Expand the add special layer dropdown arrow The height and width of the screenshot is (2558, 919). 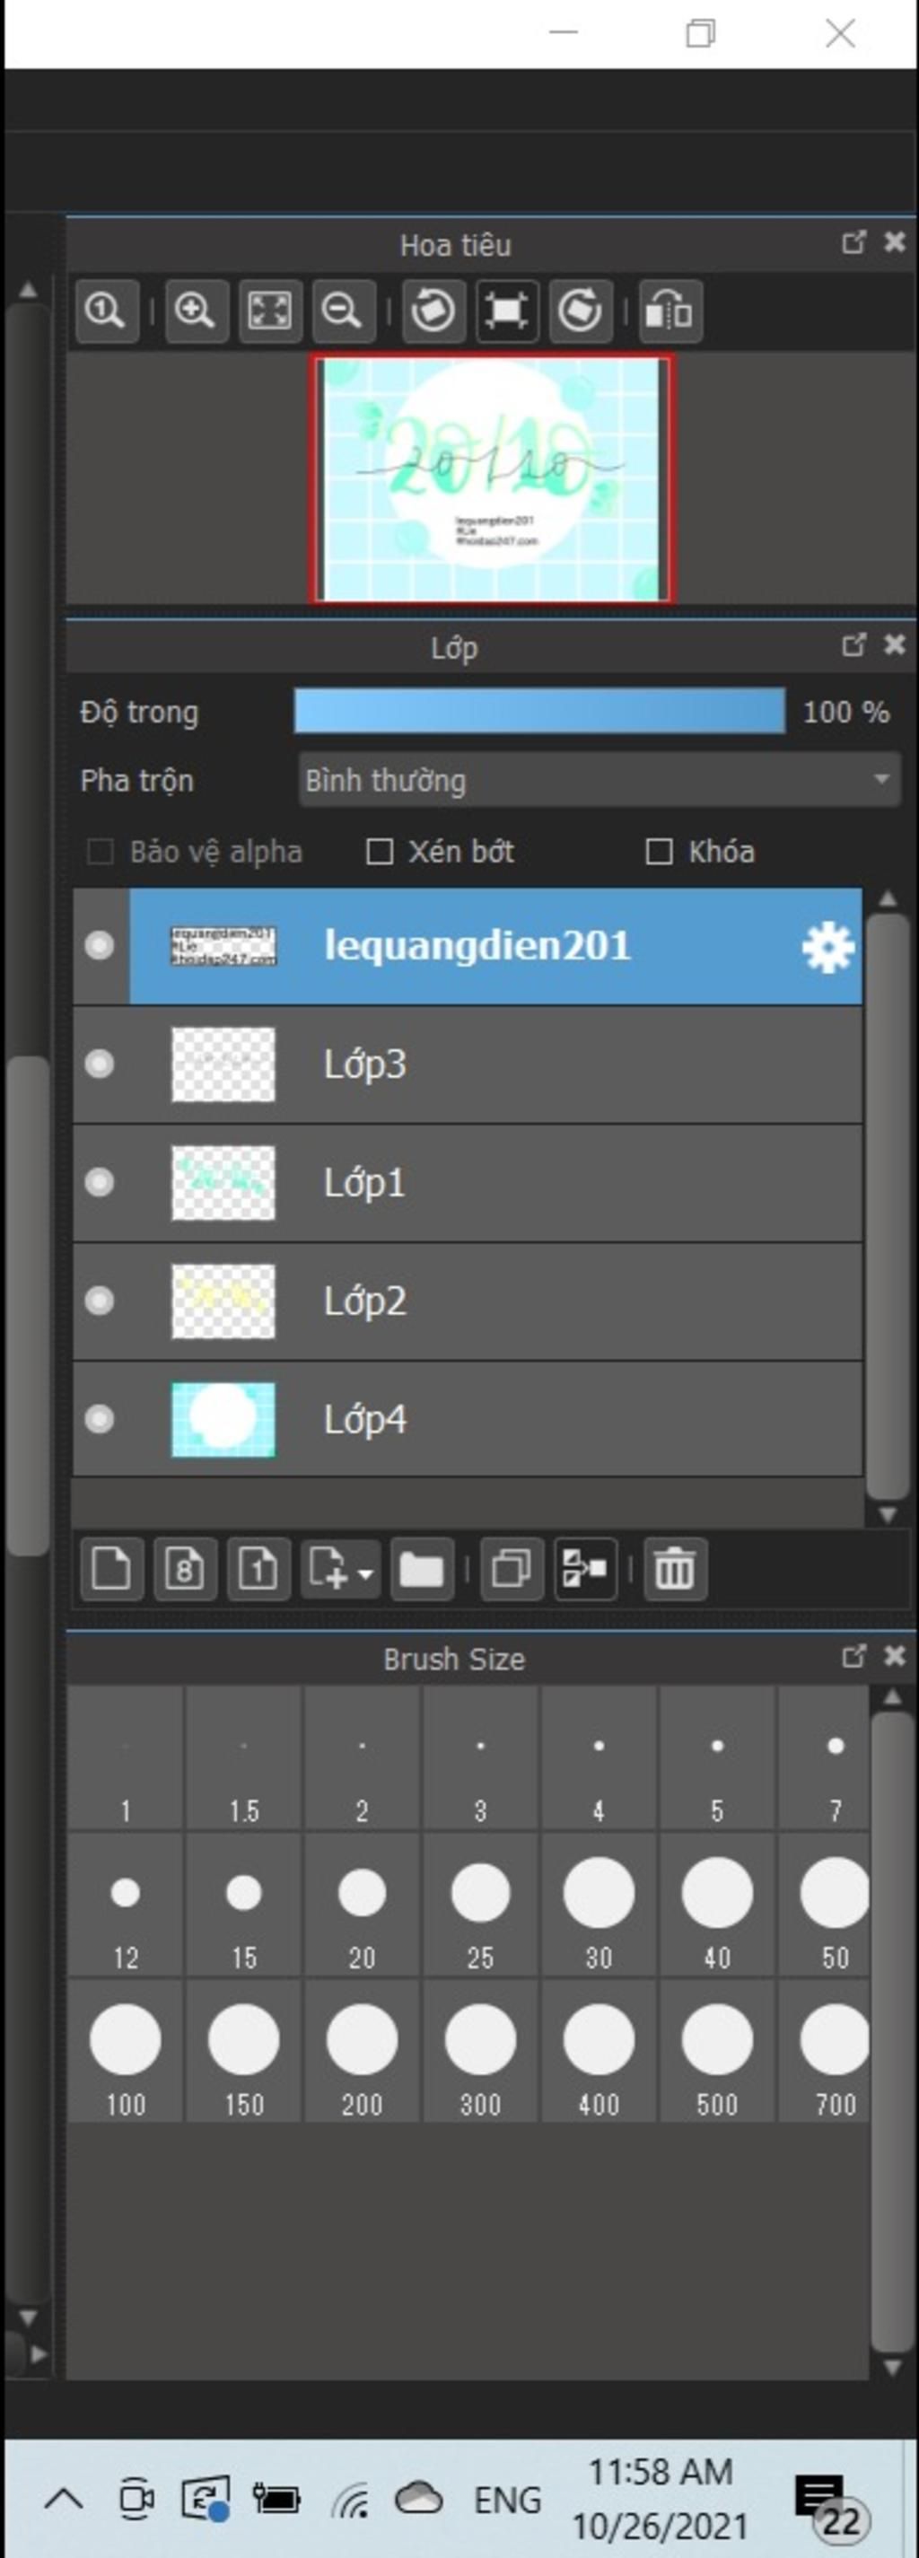click(x=365, y=1572)
